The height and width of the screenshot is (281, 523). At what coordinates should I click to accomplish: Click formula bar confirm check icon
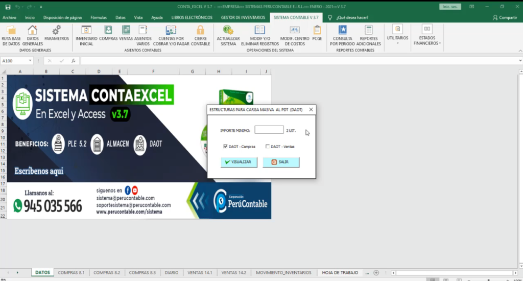pyautogui.click(x=61, y=61)
